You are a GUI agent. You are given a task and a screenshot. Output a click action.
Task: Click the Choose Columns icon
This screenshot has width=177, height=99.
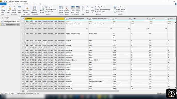pos(61,8)
